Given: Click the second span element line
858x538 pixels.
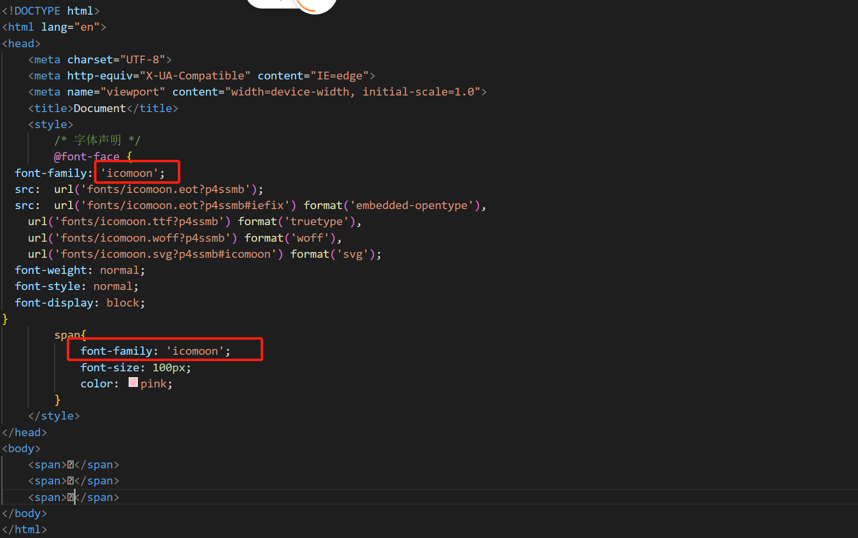Looking at the screenshot, I should 74,480.
